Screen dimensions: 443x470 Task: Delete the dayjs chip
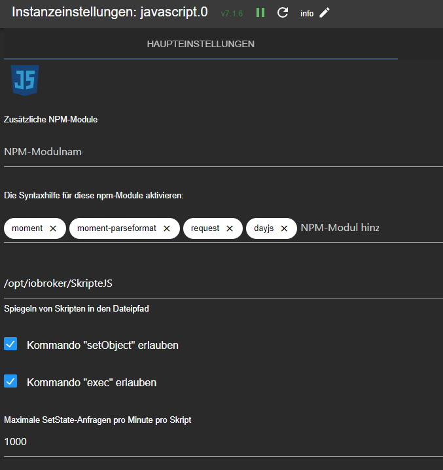pos(284,228)
